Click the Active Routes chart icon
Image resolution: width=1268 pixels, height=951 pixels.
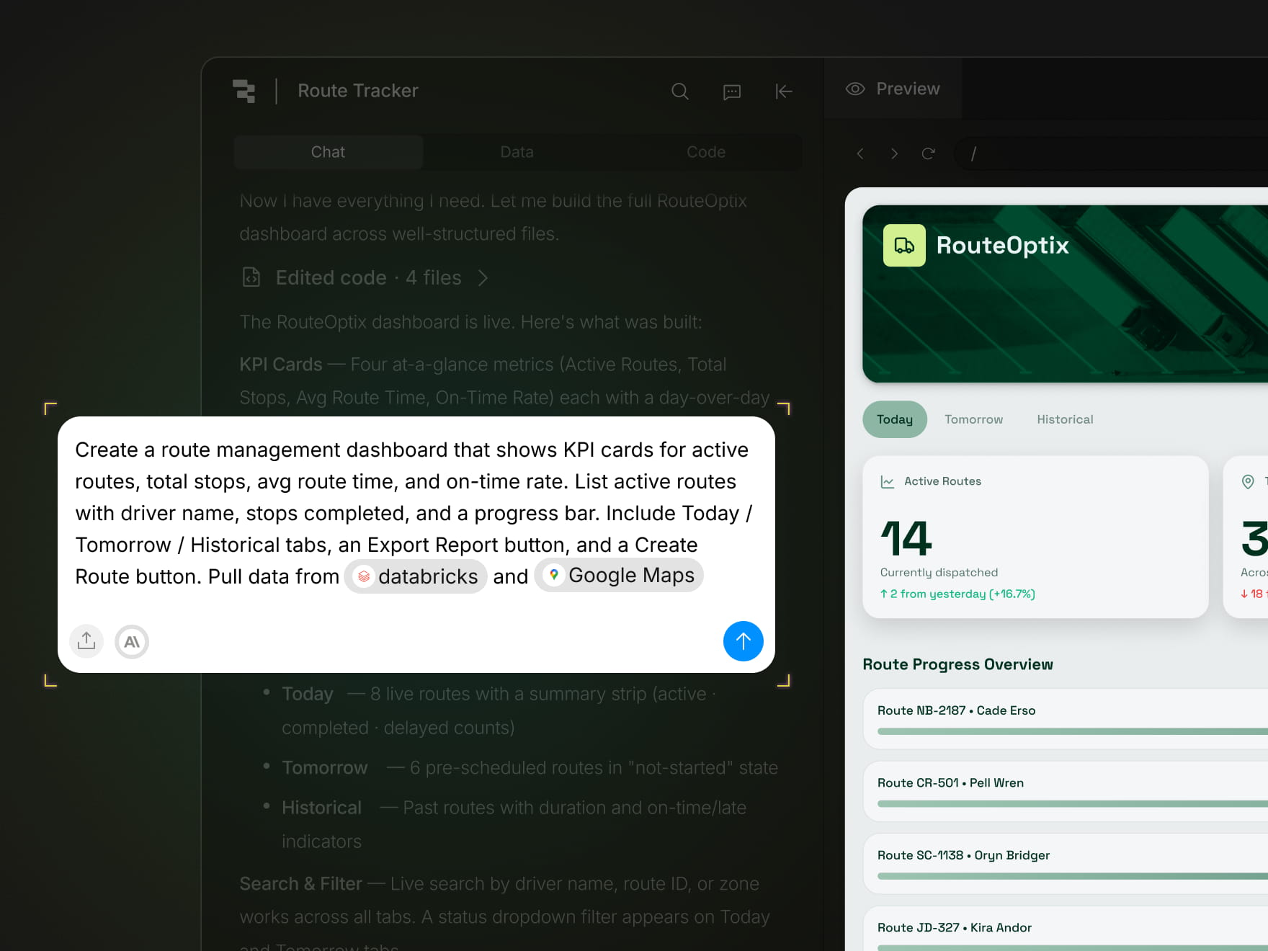[888, 481]
